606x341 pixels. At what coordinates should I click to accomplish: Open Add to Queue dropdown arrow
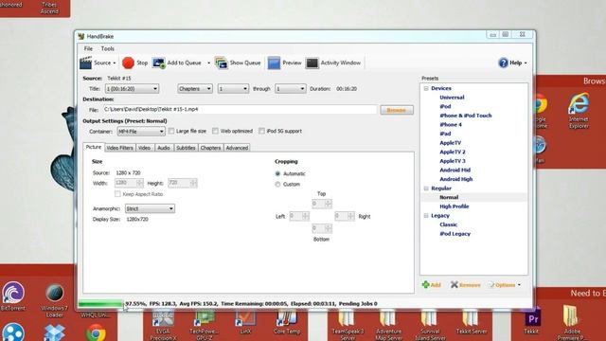point(208,63)
